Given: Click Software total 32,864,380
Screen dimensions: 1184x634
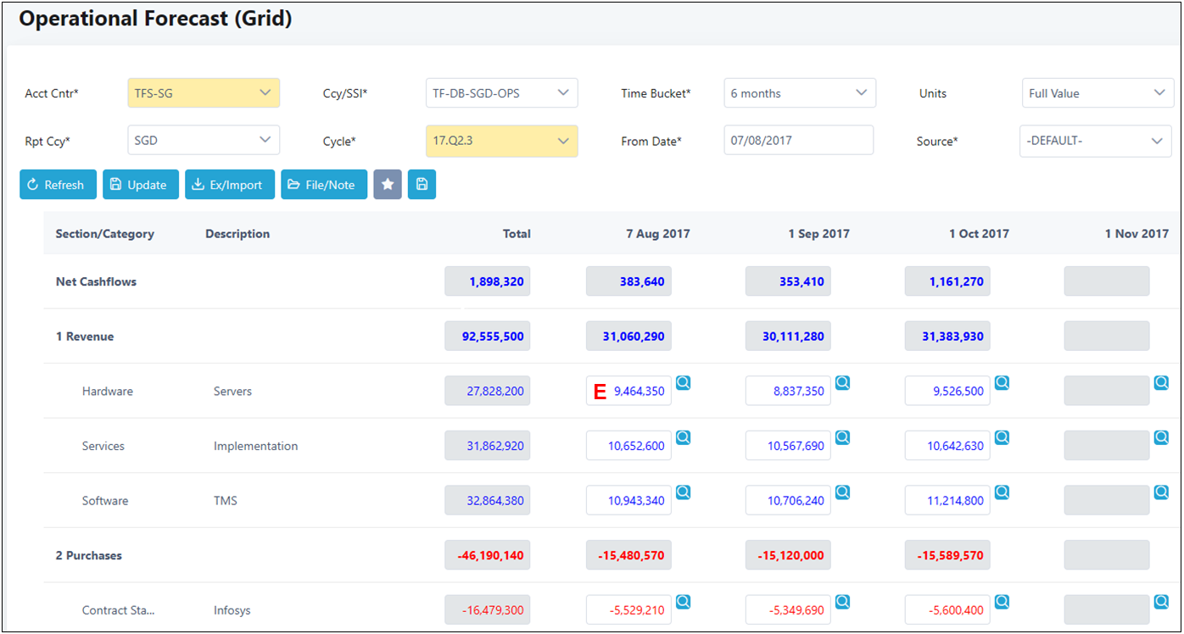Looking at the screenshot, I should 488,500.
